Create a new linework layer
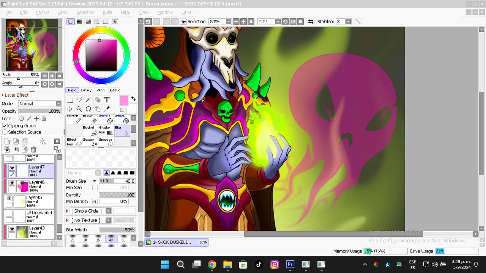This screenshot has height=273, width=486. [16, 141]
